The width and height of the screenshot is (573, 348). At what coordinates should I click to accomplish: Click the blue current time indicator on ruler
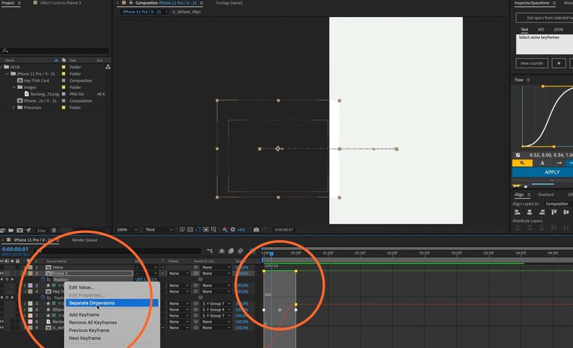coord(271,254)
